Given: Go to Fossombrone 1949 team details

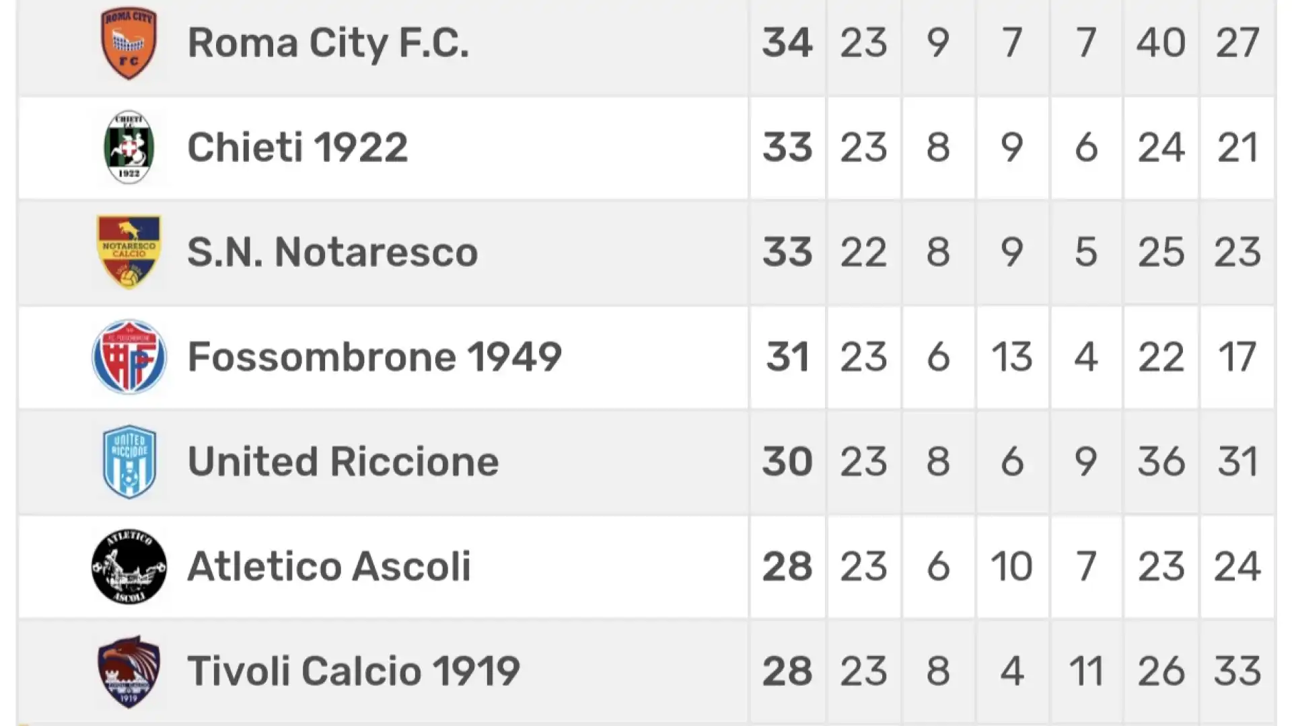Looking at the screenshot, I should click(x=374, y=356).
